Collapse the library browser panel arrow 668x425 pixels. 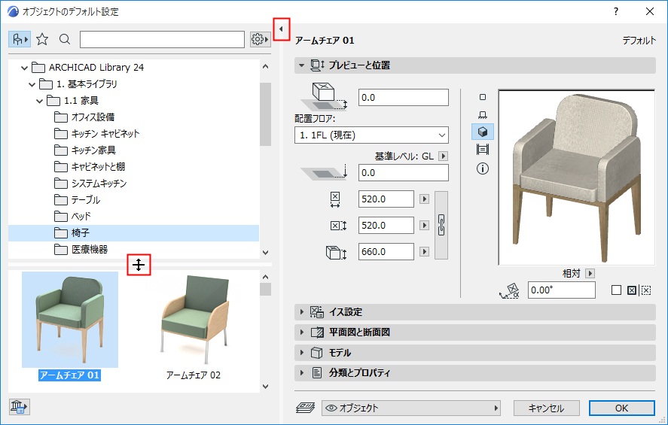pyautogui.click(x=281, y=29)
